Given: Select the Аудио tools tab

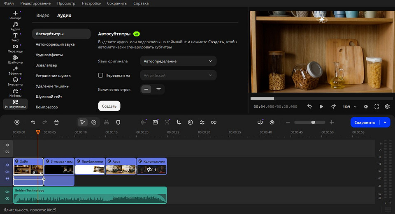Looking at the screenshot, I should (64, 15).
